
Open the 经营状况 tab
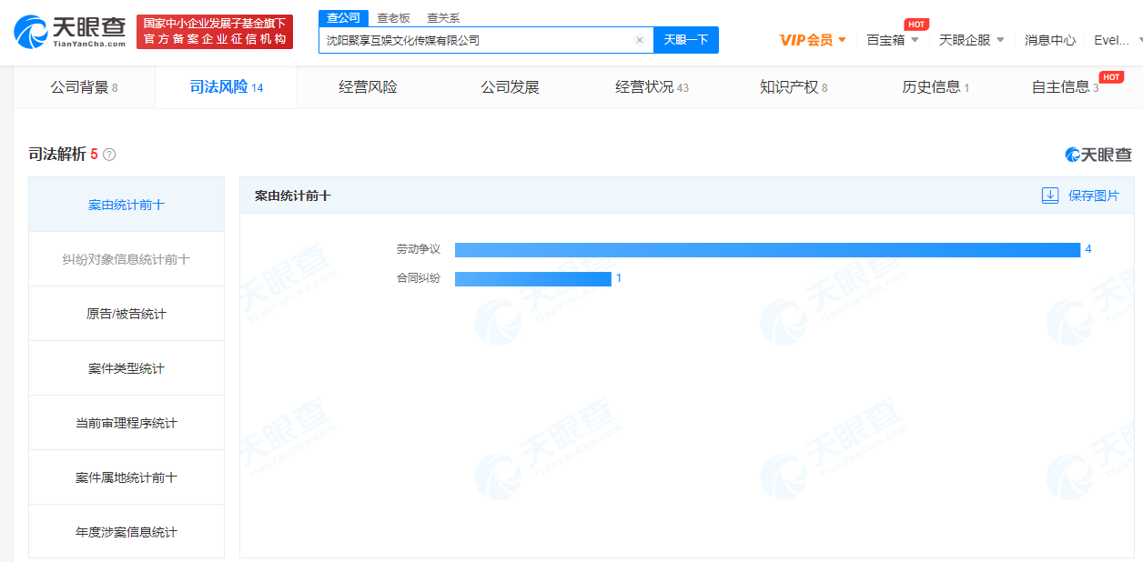(652, 87)
